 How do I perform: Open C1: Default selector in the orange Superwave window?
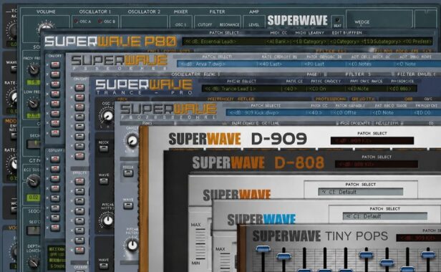(x=360, y=192)
